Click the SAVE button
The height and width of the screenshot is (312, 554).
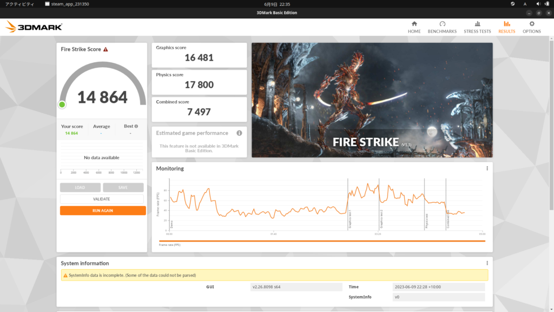(x=123, y=187)
